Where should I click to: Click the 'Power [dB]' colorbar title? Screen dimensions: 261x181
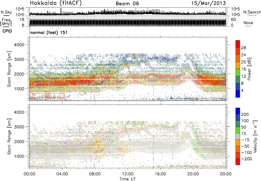pos(249,69)
